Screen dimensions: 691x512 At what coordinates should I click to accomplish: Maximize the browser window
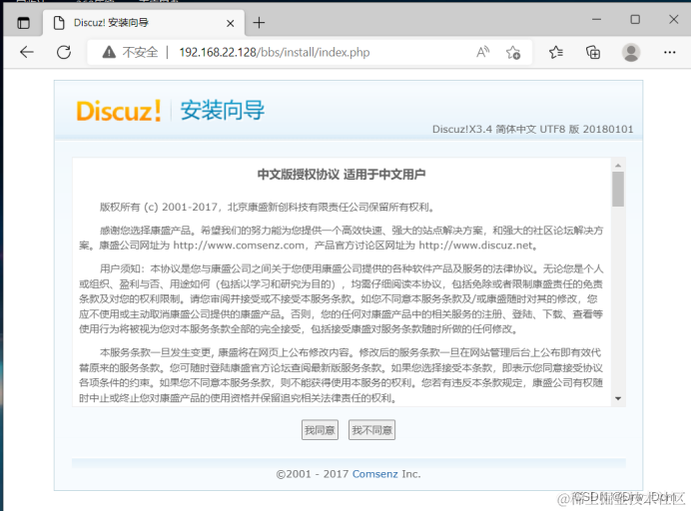pos(635,19)
